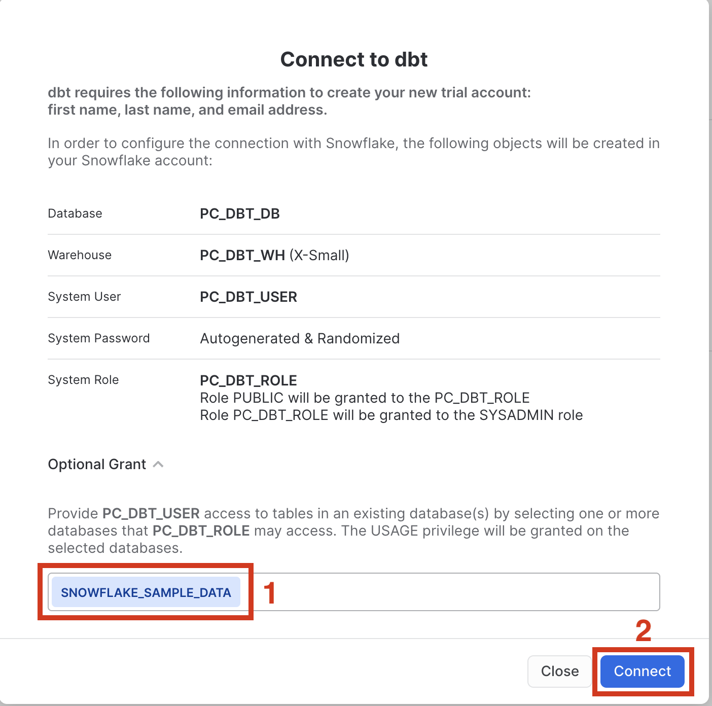
Task: Click the Connect button
Action: coord(642,671)
